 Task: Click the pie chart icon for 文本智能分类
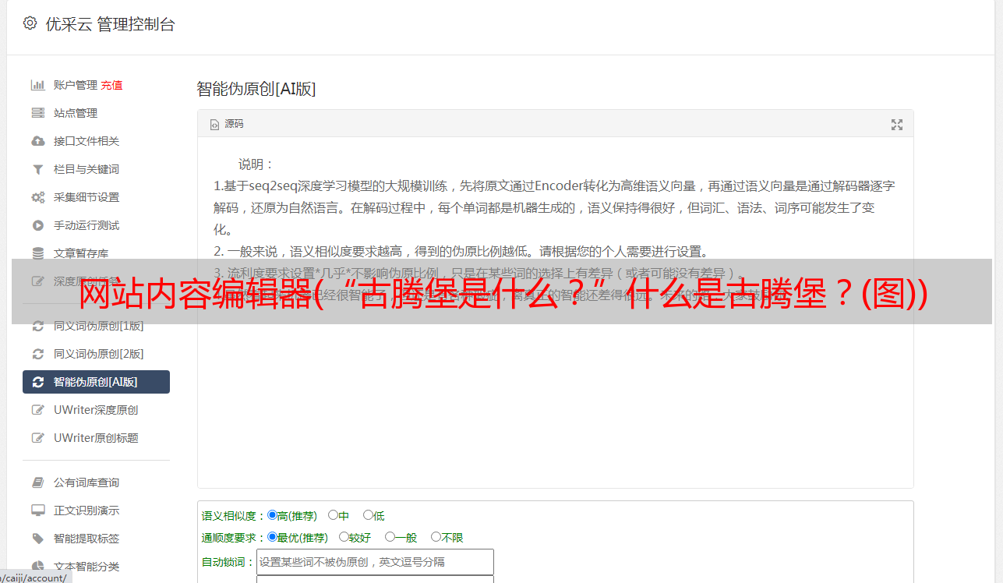click(37, 567)
